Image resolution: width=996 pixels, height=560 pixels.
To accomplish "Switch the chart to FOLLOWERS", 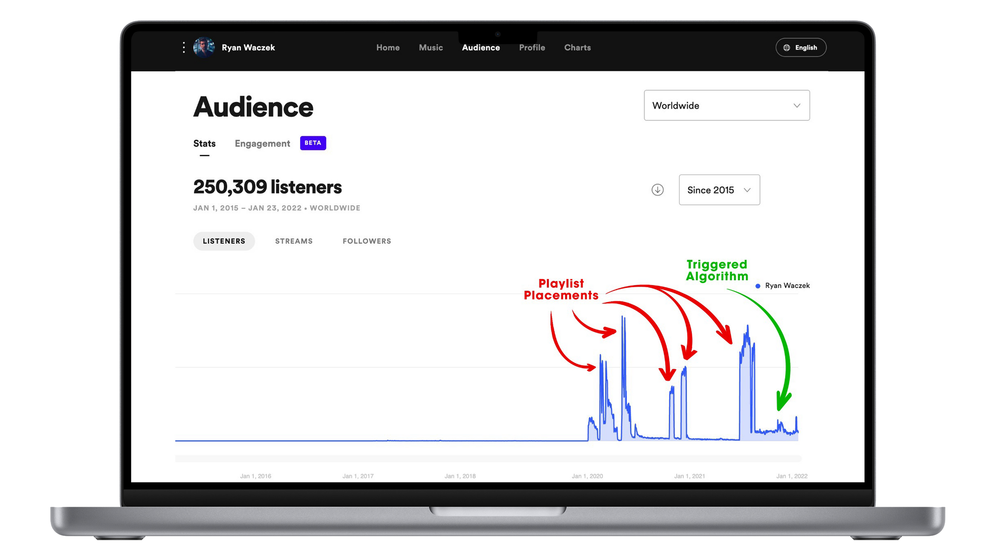I will 366,241.
